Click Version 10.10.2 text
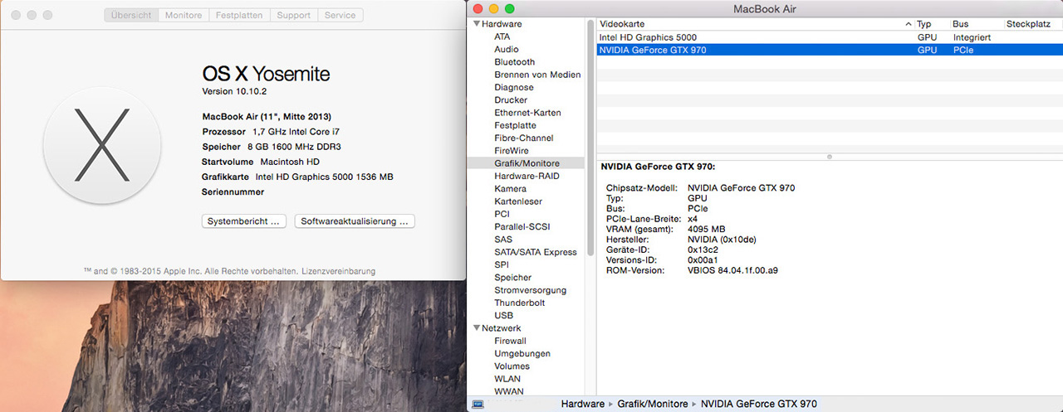 [x=233, y=91]
